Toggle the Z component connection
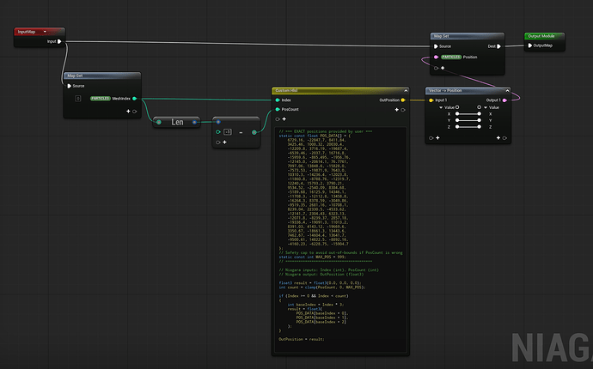This screenshot has width=593, height=369. [468, 127]
